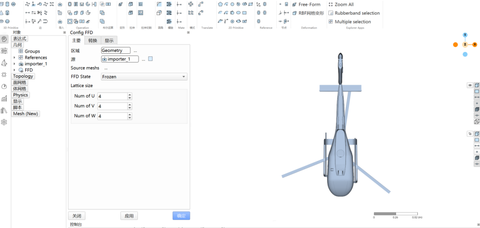480x228 pixels.
Task: Click the top Translate group icon
Action: [200, 4]
